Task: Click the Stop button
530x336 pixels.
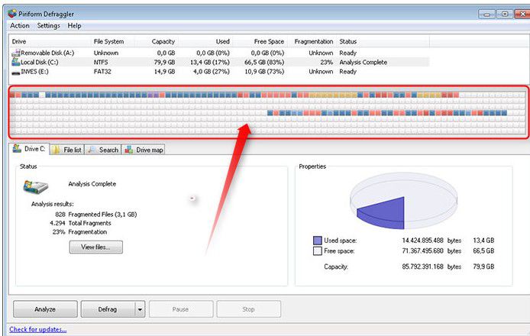Action: pos(248,309)
